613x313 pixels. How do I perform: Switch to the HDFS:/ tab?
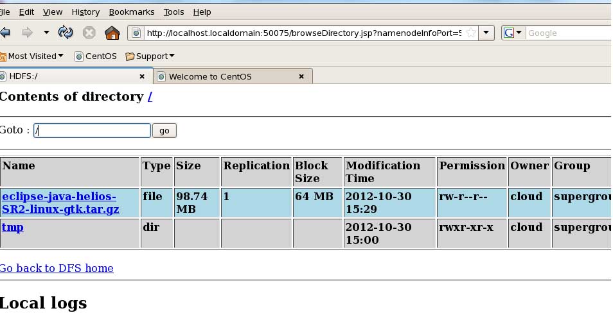[75, 76]
